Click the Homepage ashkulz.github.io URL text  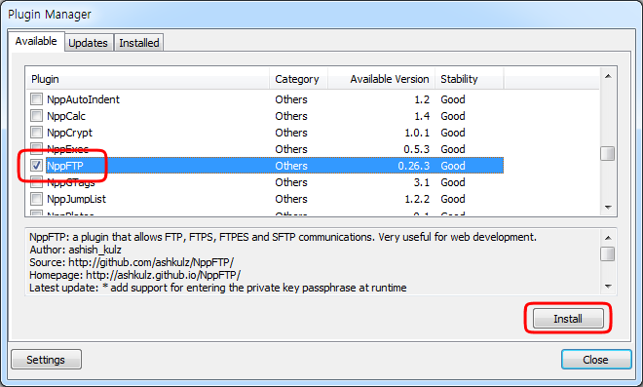click(x=164, y=275)
